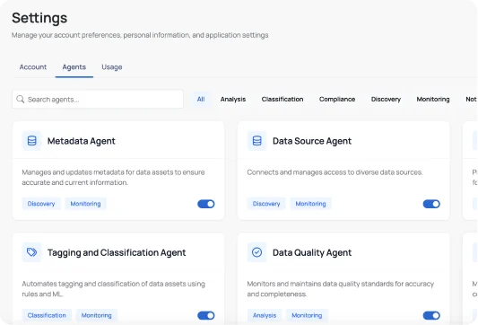Click the Data Quality Agent checkmark icon
The height and width of the screenshot is (325, 478).
257,252
